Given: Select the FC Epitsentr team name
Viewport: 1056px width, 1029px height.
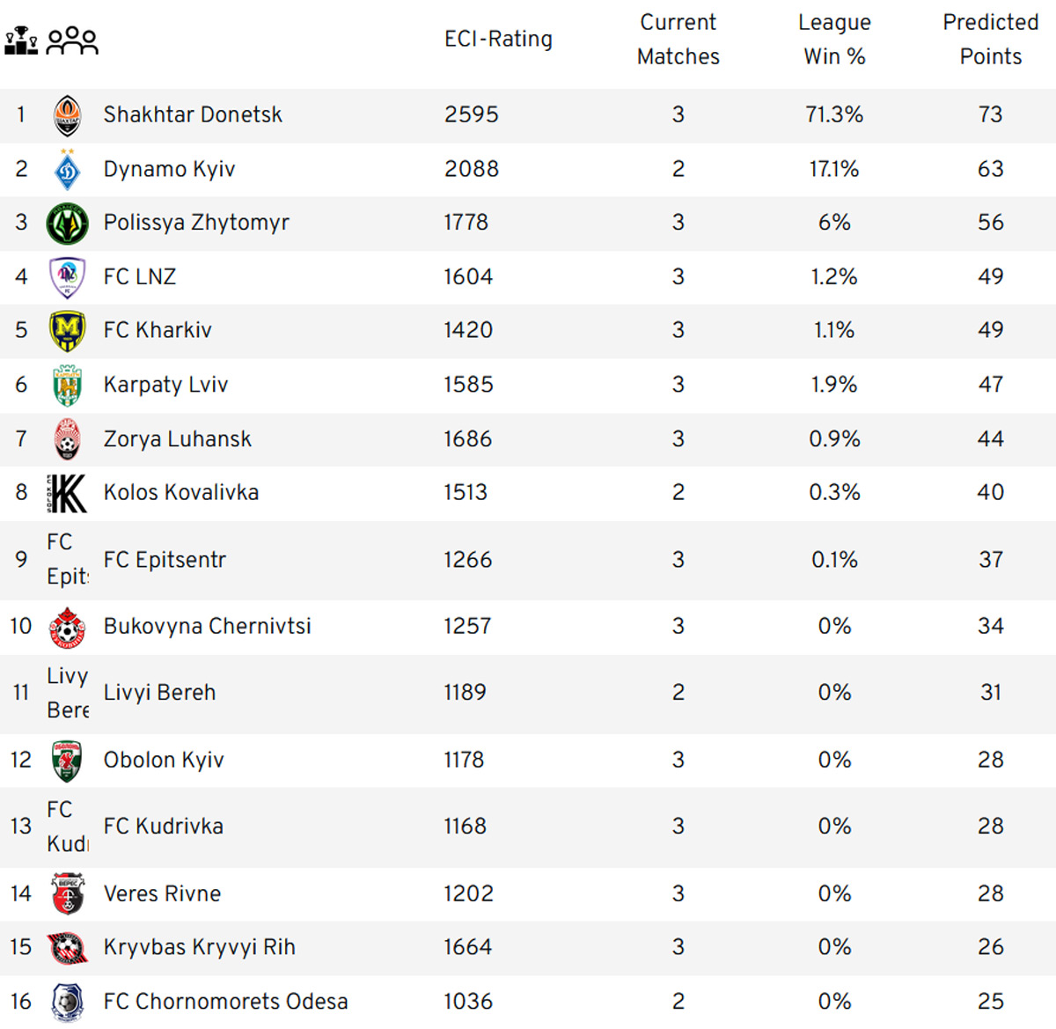Looking at the screenshot, I should [165, 560].
